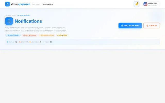Click the checkmark icon in Mark All as Read
The width and height of the screenshot is (165, 103).
[x=122, y=25]
